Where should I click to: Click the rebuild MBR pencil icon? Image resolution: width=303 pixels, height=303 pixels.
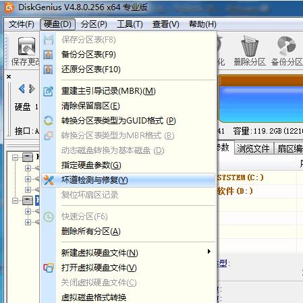coord(49,91)
